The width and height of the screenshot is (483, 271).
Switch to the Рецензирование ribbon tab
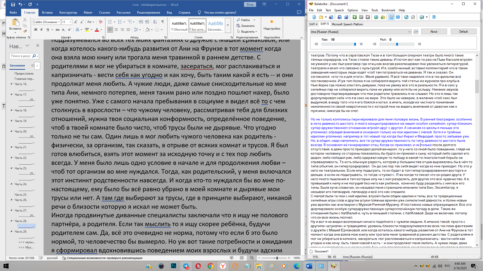click(148, 13)
